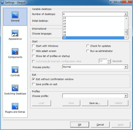Select 16 in the desktops list
Screen dimensions: 133x130
[x=93, y=27]
